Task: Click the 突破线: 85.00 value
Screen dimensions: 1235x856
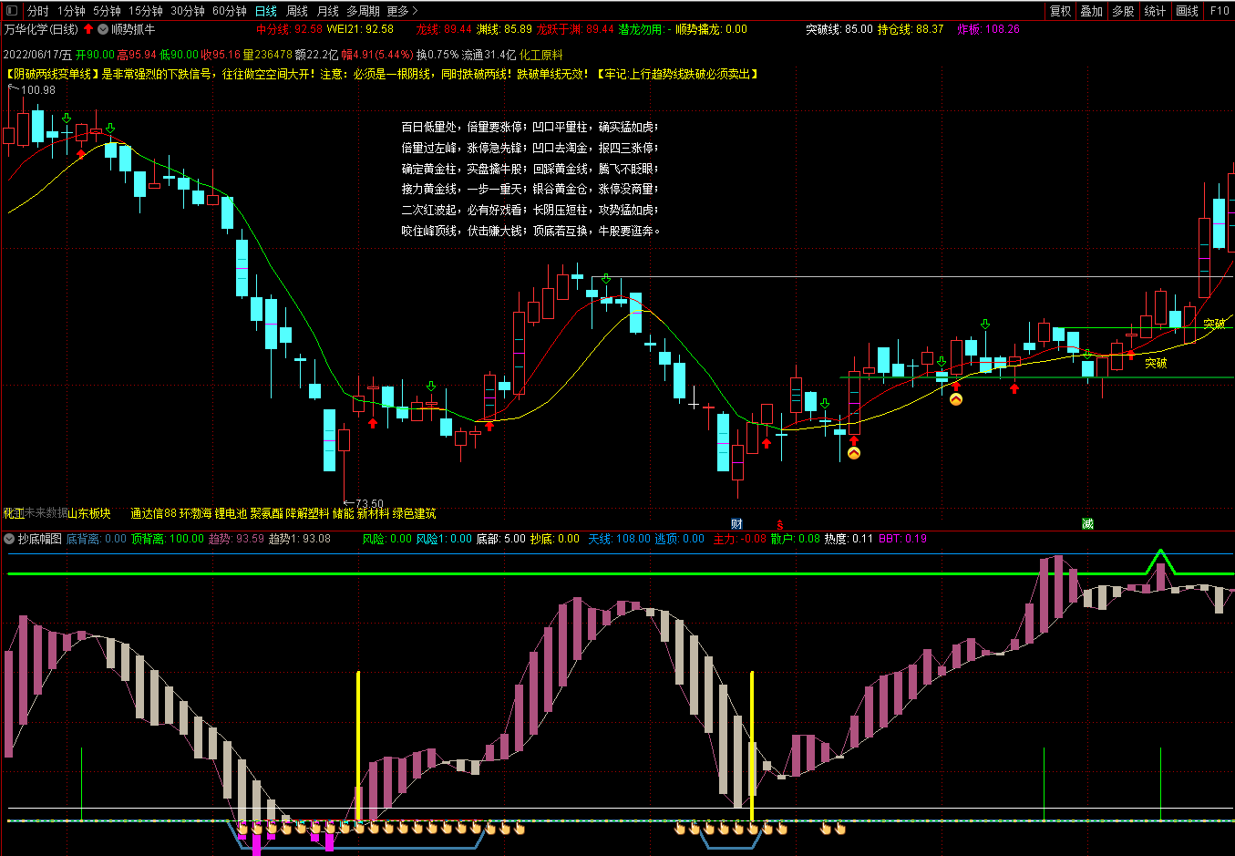Action: 839,29
